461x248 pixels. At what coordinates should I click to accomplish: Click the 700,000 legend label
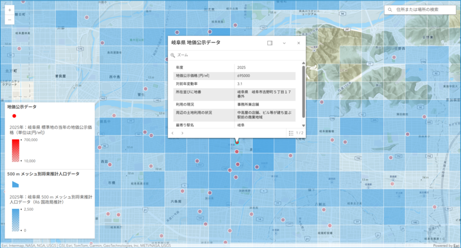point(31,140)
